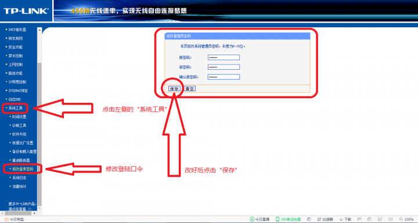Click the 修改管理员密码 panel header
Viewport: 418px width, 223px height.
(x=237, y=36)
